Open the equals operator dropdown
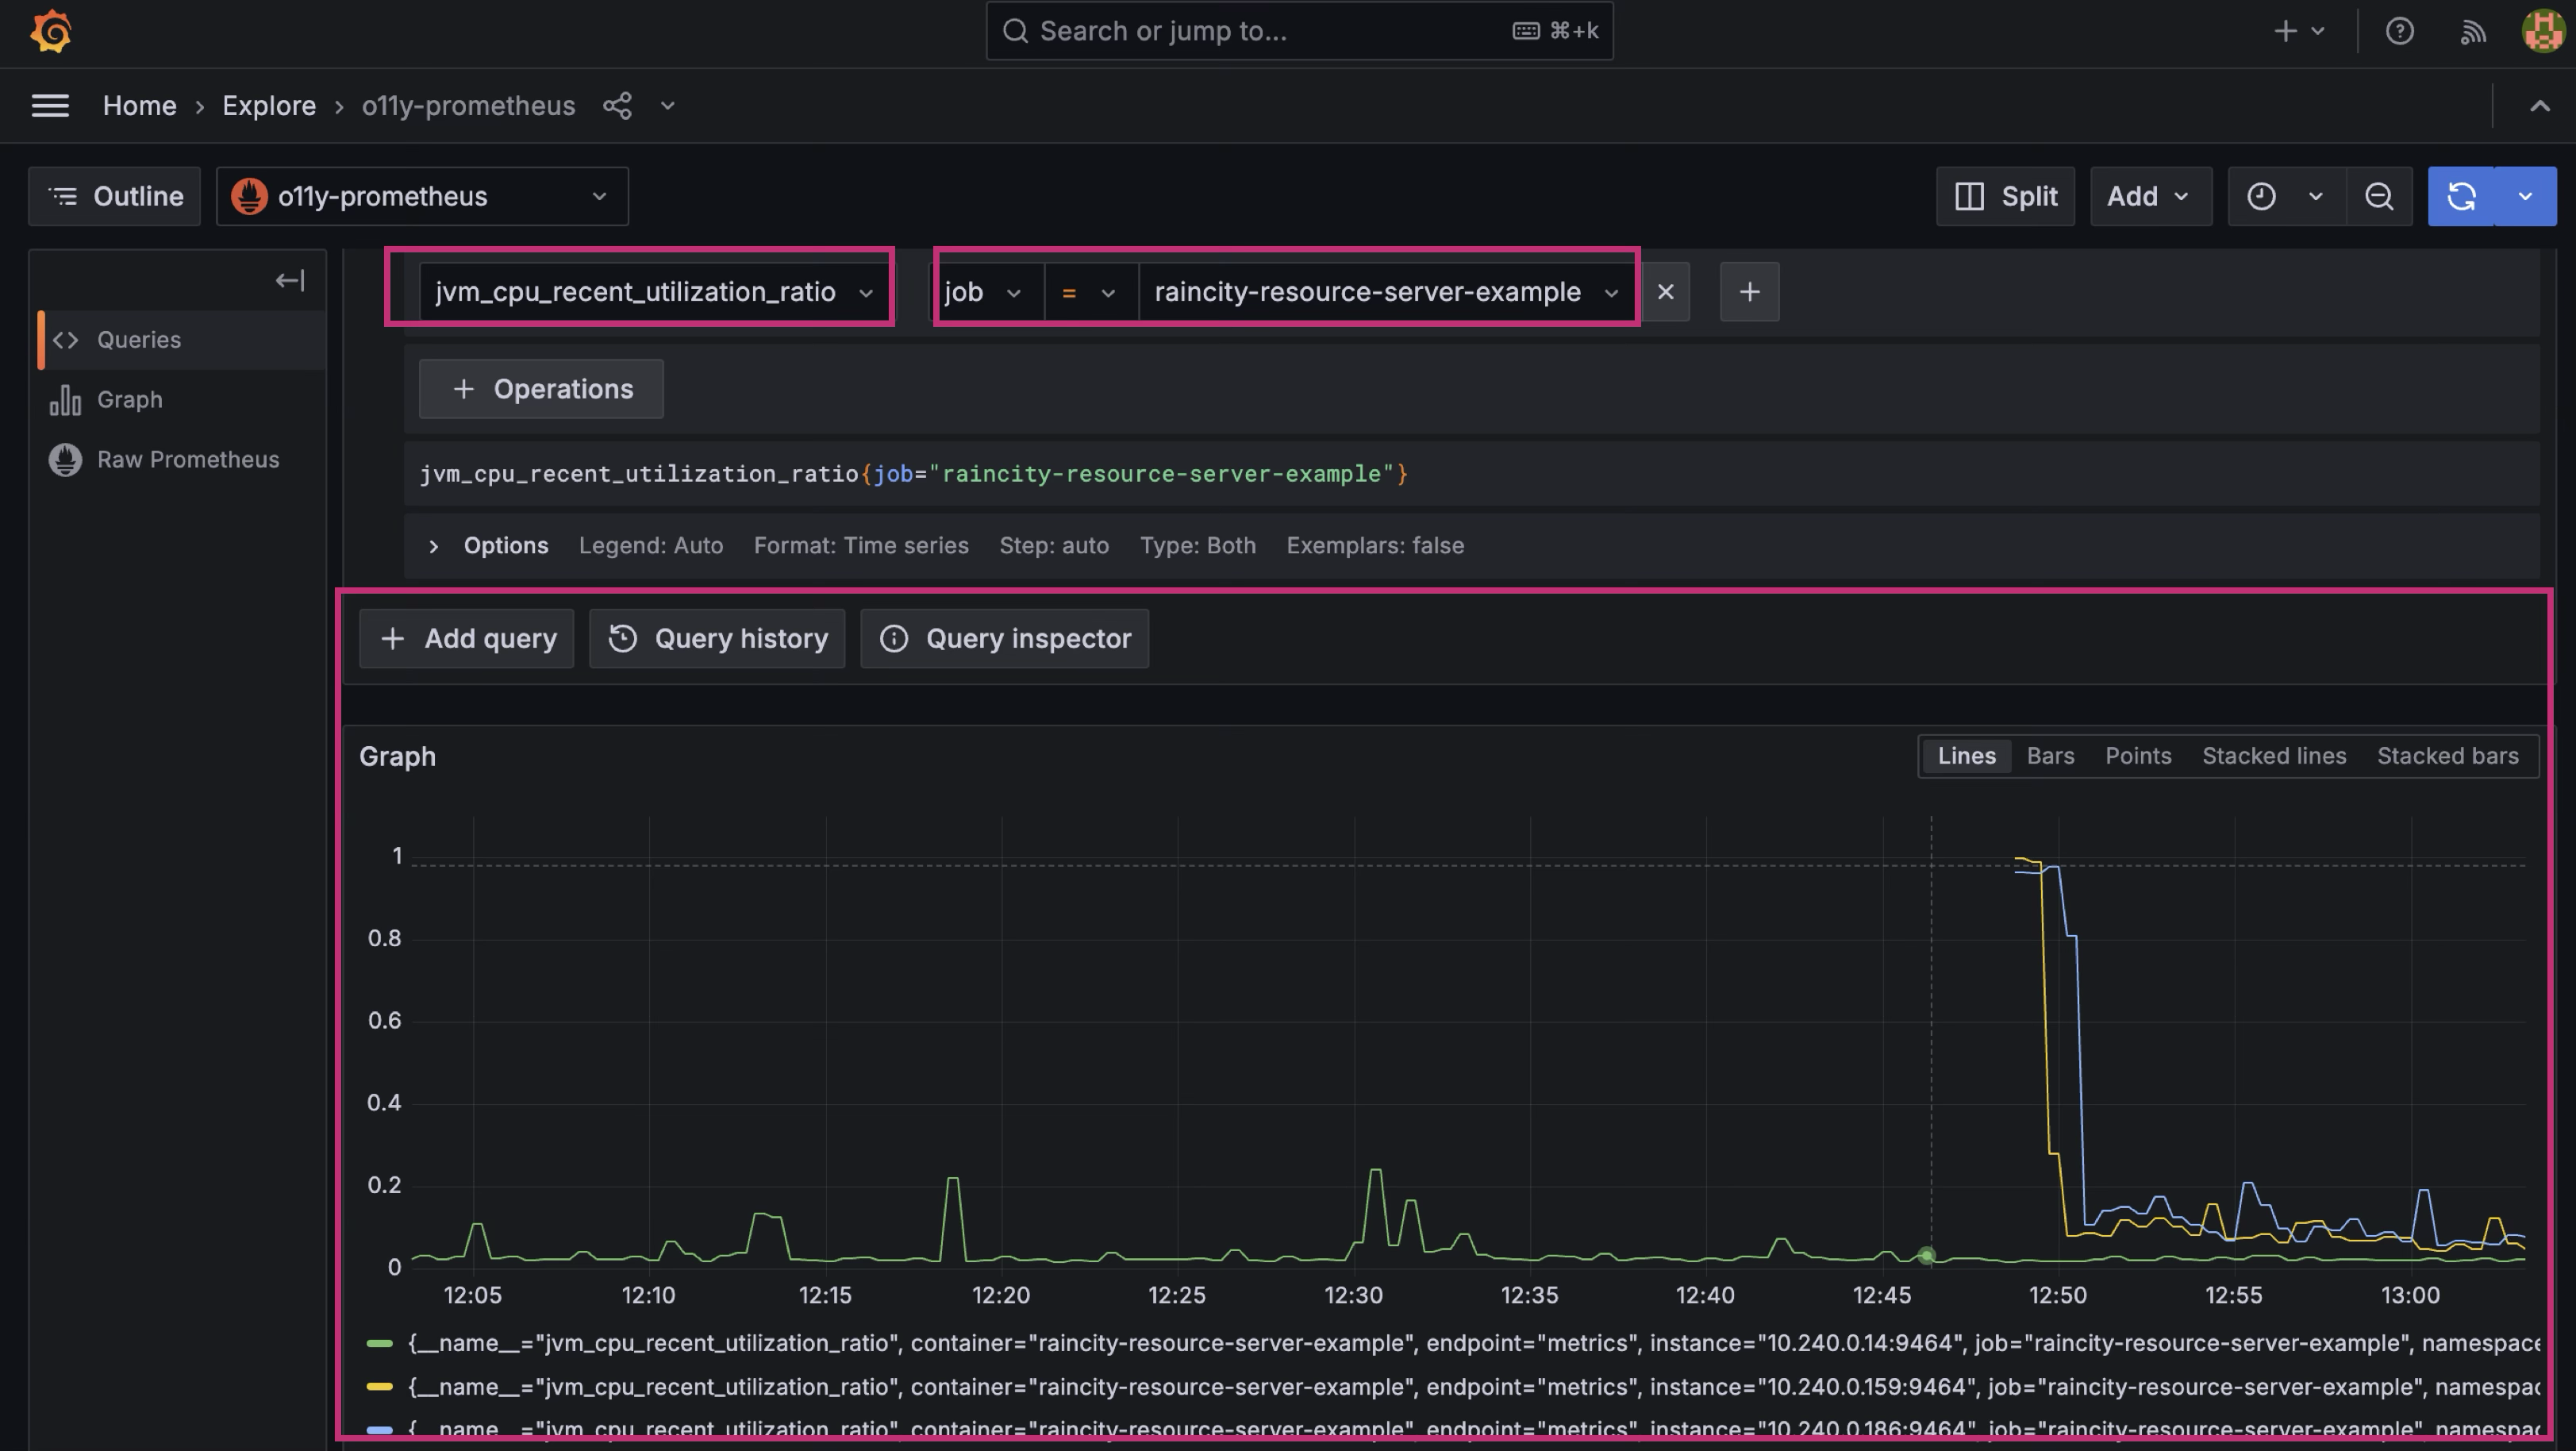 click(1091, 292)
